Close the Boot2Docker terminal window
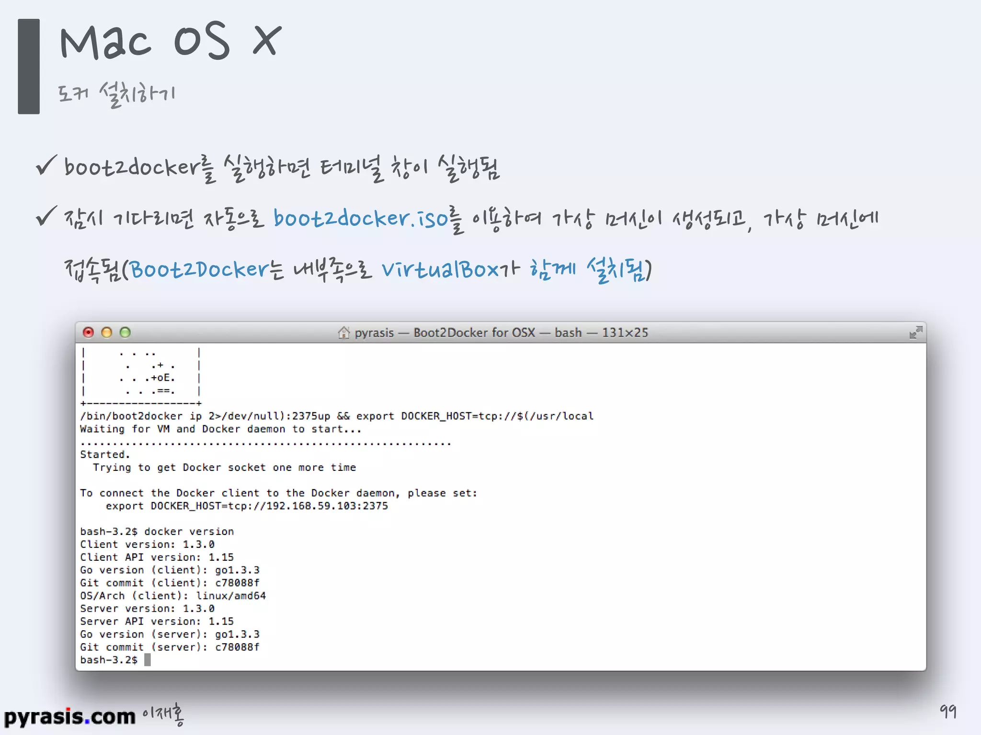The image size is (981, 735). 88,332
